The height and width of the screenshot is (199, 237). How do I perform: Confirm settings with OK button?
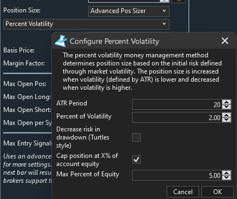[x=218, y=192]
